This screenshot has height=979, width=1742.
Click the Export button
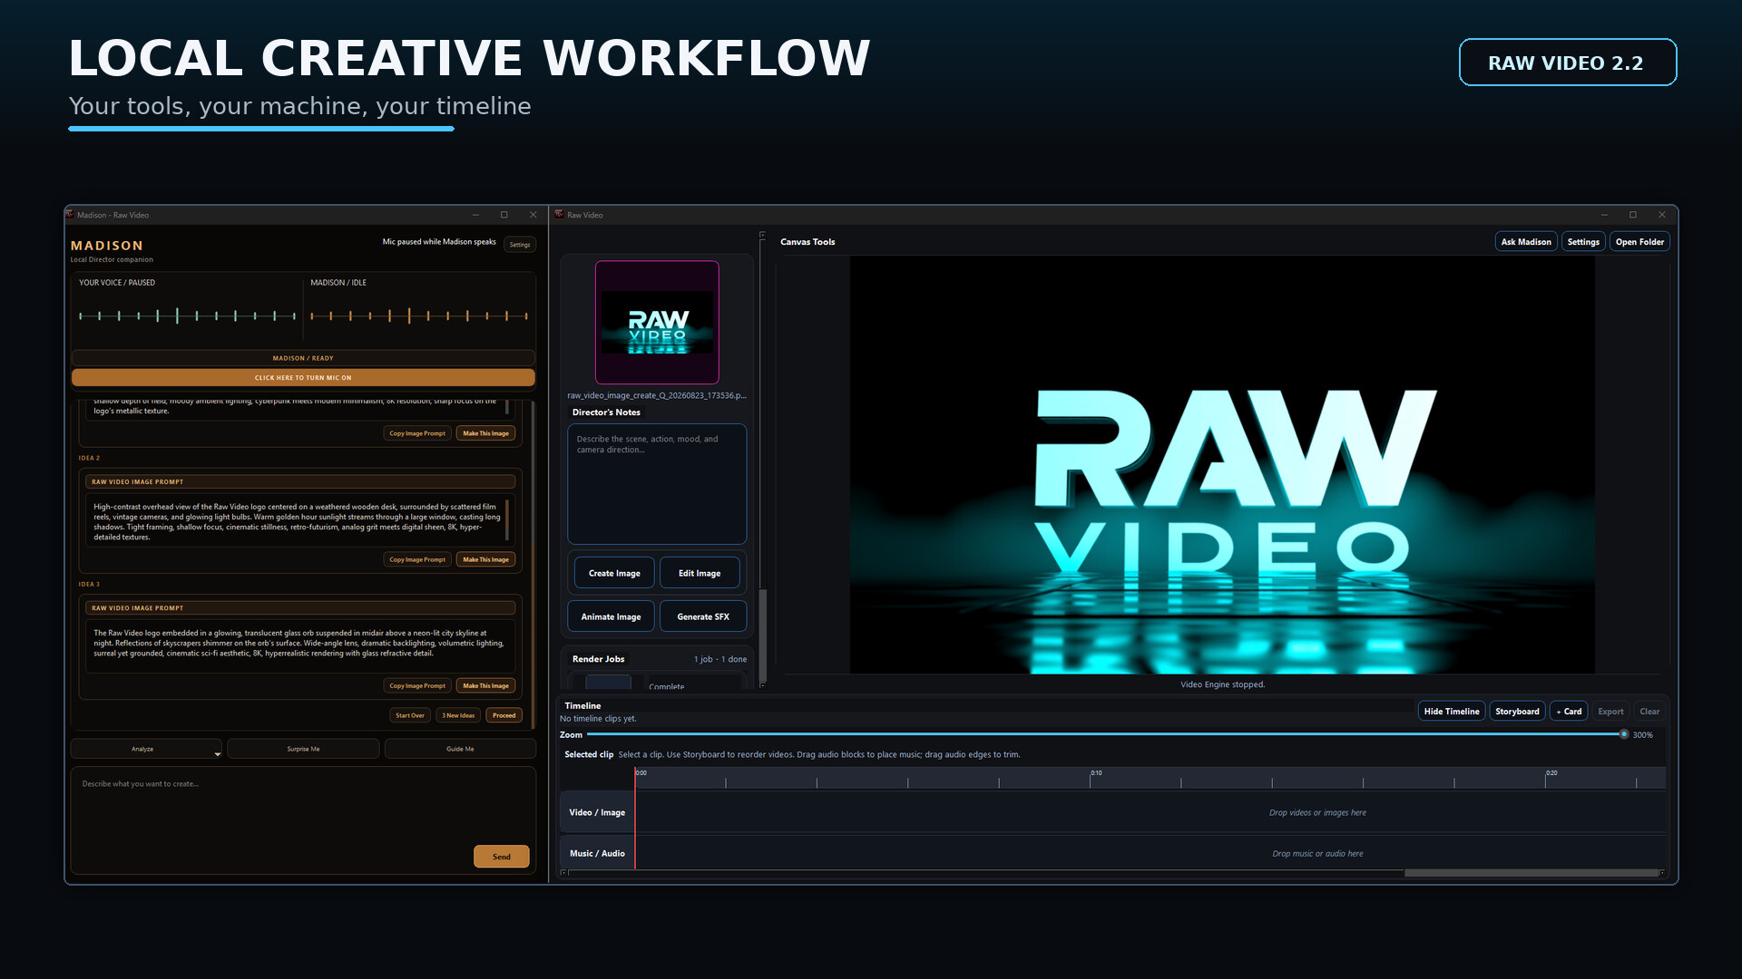coord(1610,712)
